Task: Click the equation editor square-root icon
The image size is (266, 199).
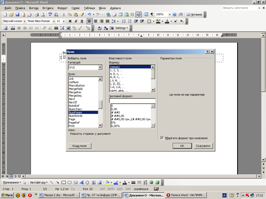Action: coord(181,15)
